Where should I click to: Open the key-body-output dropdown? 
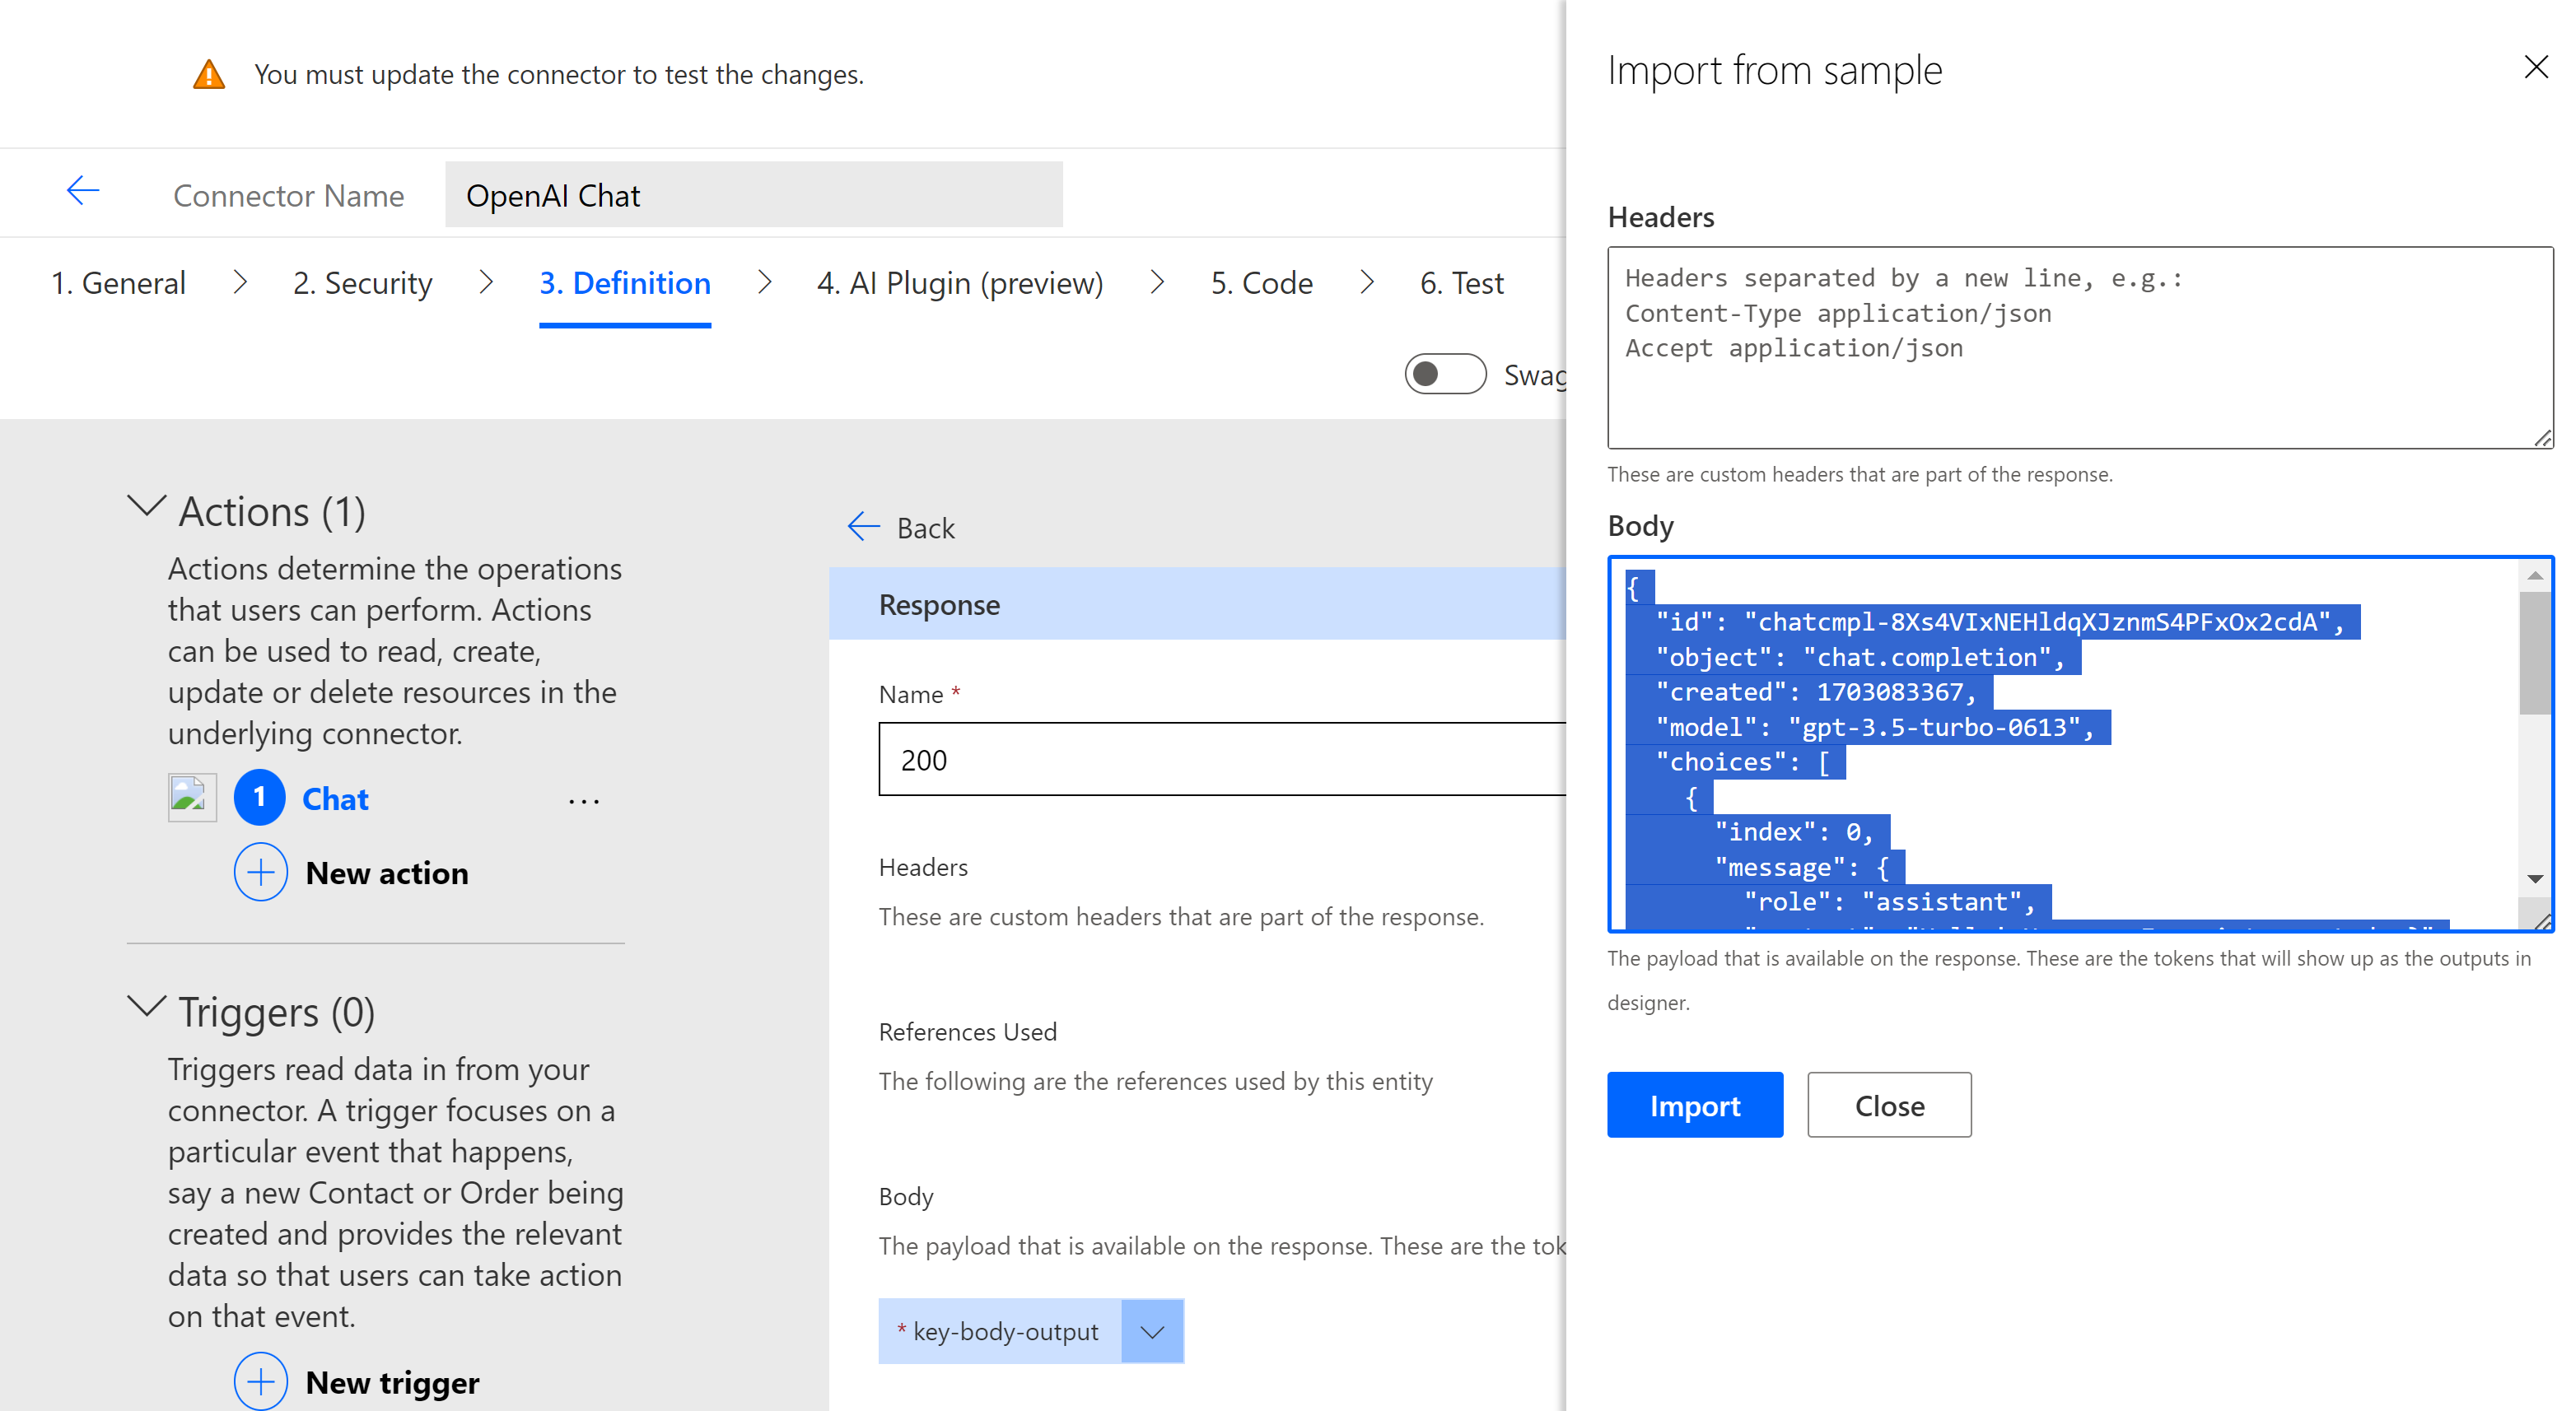1152,1332
